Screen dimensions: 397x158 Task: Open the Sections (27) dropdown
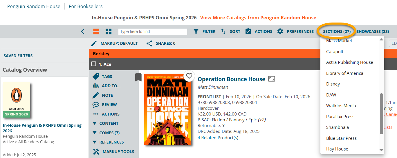coord(337,31)
